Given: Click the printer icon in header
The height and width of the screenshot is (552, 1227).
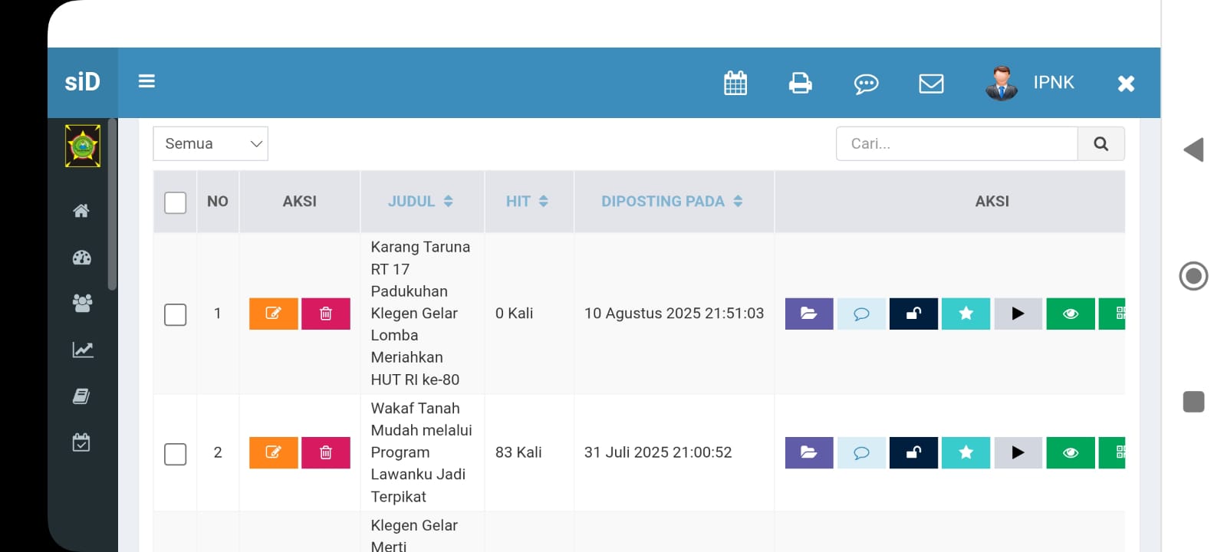Looking at the screenshot, I should click(800, 83).
